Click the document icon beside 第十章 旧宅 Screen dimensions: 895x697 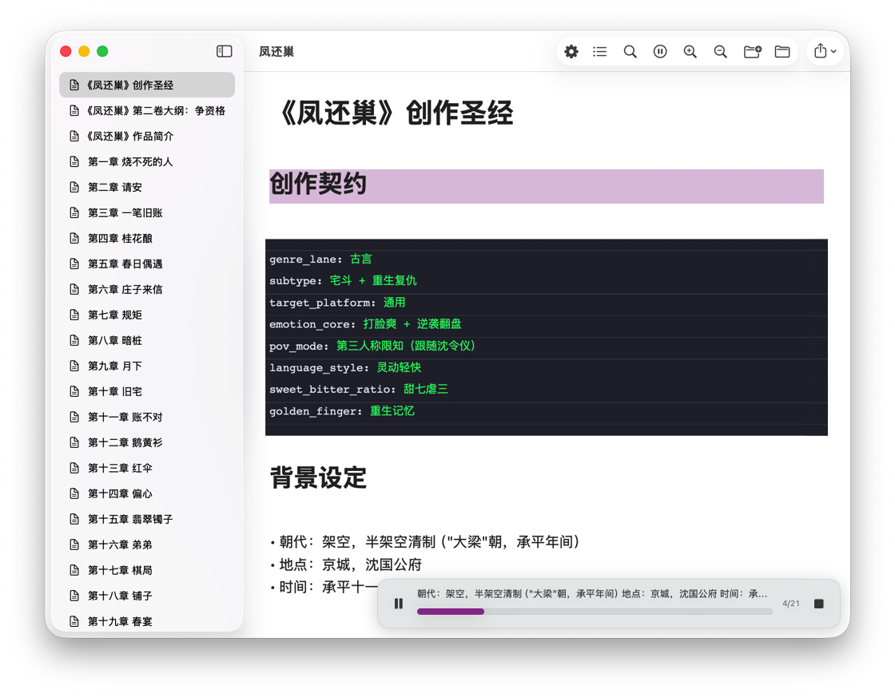tap(74, 391)
